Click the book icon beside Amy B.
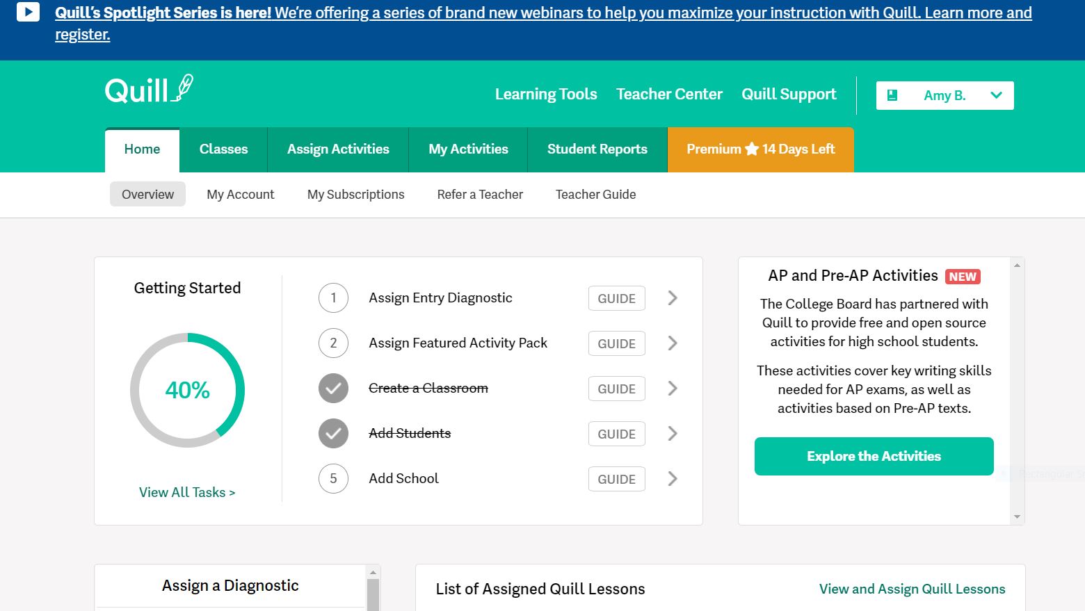1085x611 pixels. coord(892,95)
